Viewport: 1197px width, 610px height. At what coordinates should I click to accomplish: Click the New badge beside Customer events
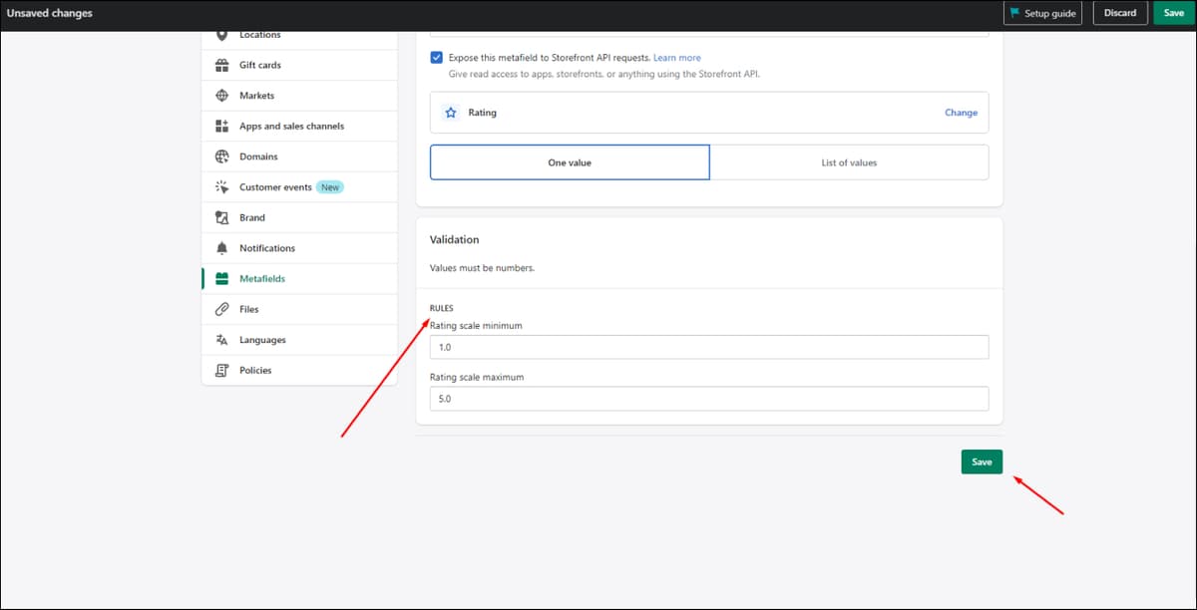tap(330, 187)
